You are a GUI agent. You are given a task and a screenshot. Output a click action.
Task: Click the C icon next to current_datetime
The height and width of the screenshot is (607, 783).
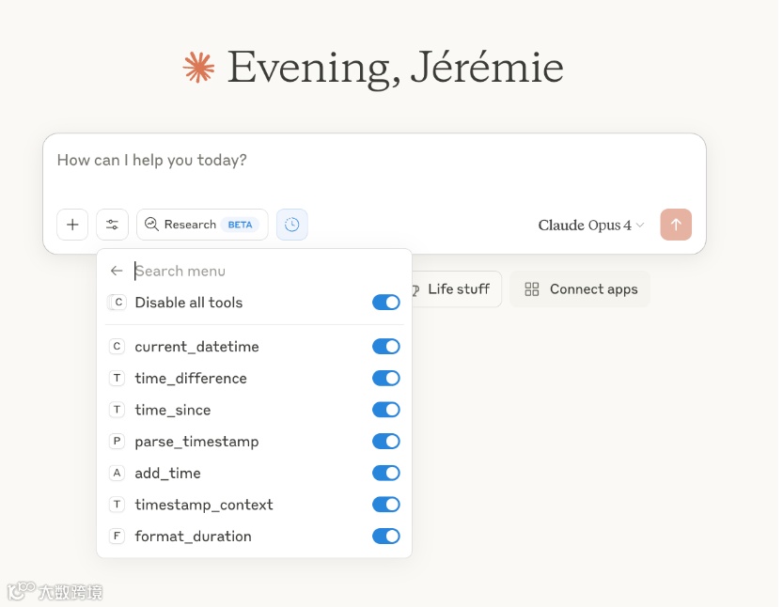point(117,346)
